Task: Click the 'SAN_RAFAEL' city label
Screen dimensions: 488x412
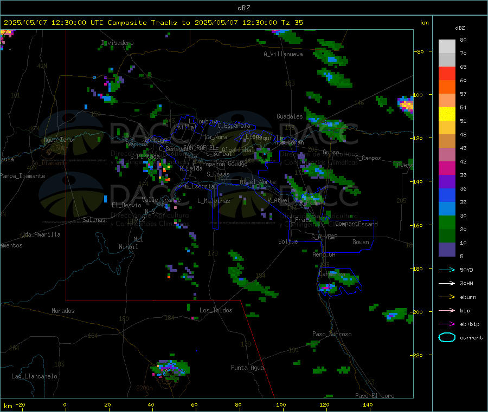Action: click(198, 147)
